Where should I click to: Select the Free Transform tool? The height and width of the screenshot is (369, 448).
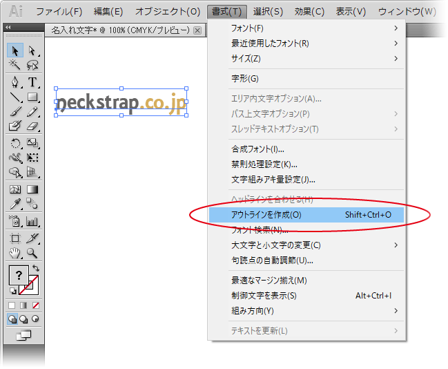pos(32,158)
